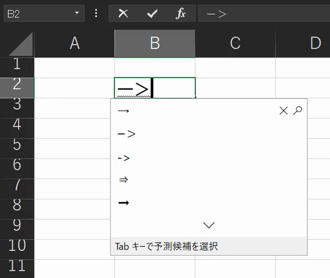The width and height of the screenshot is (330, 278).
Task: Click cell C11
Action: pyautogui.click(x=235, y=269)
